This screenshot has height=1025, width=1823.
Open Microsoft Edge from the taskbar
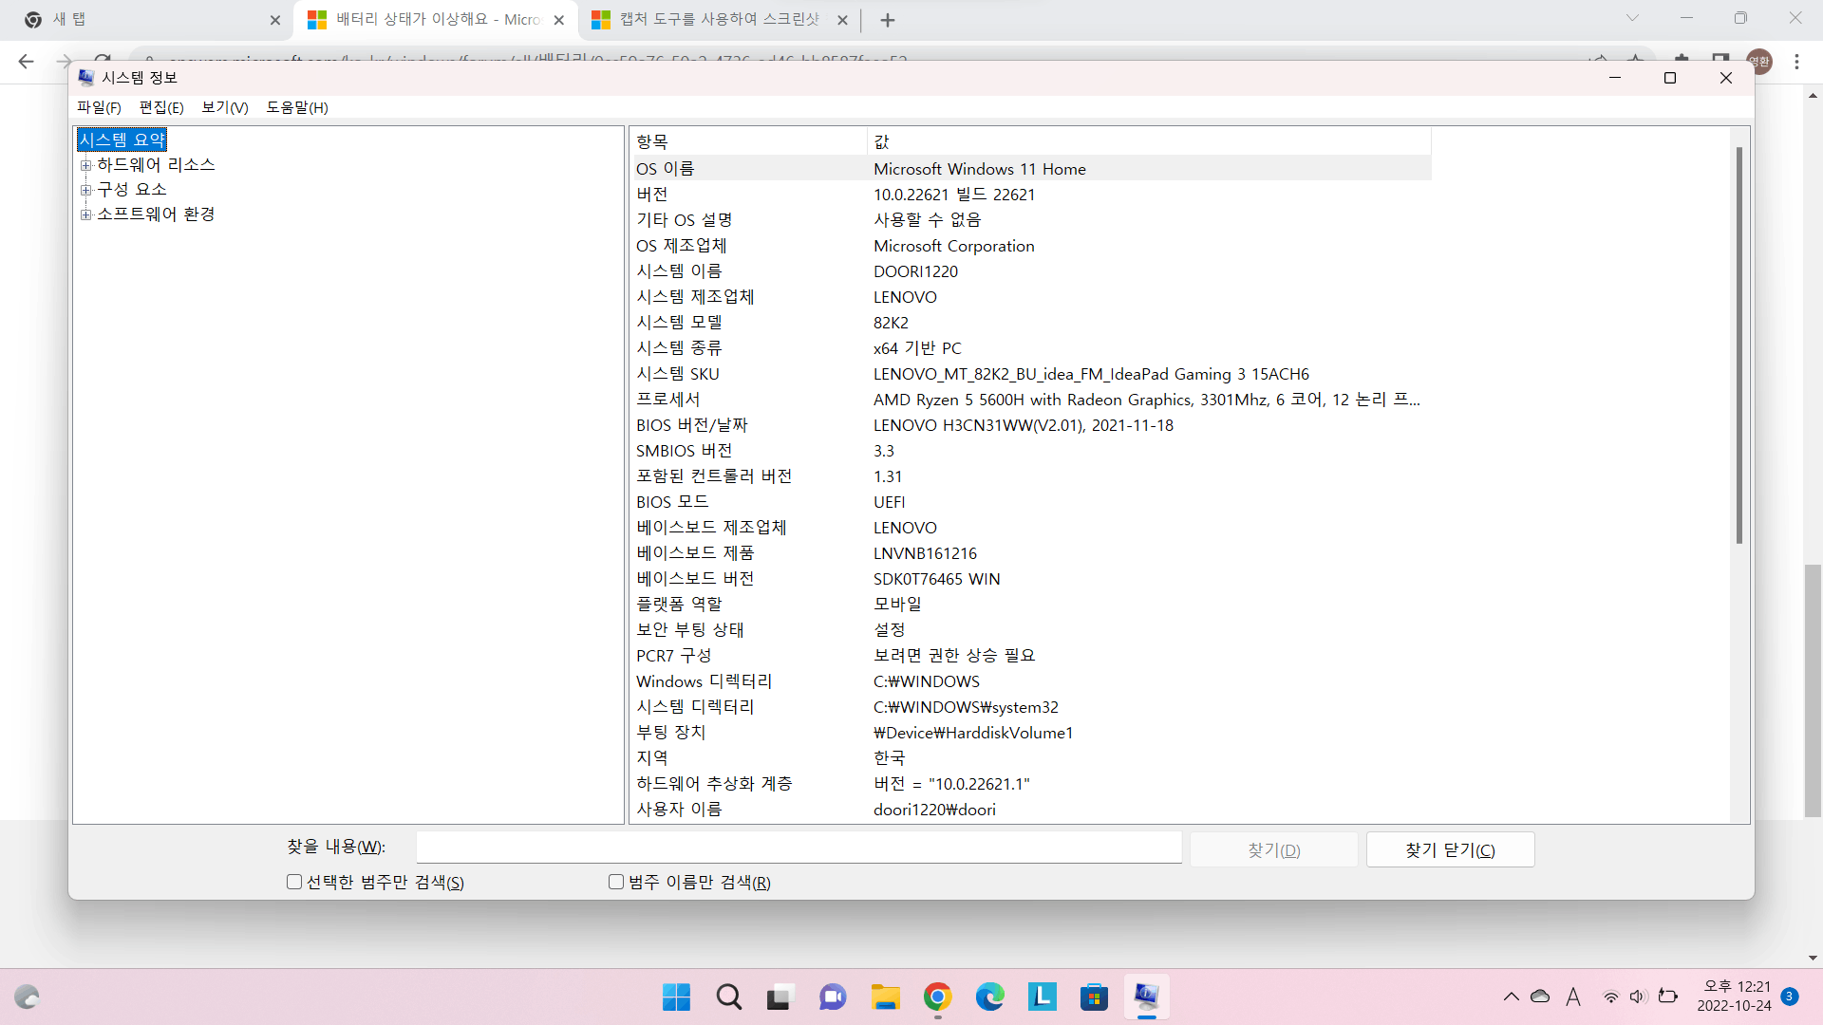point(989,997)
